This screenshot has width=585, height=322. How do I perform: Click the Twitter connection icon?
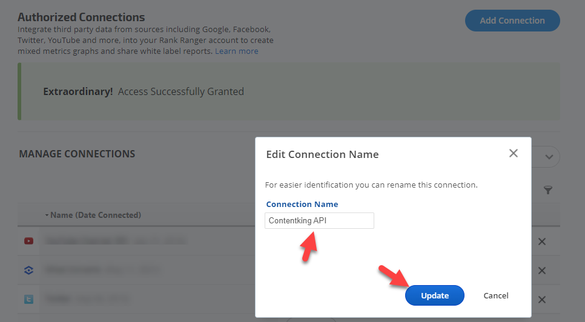(28, 299)
